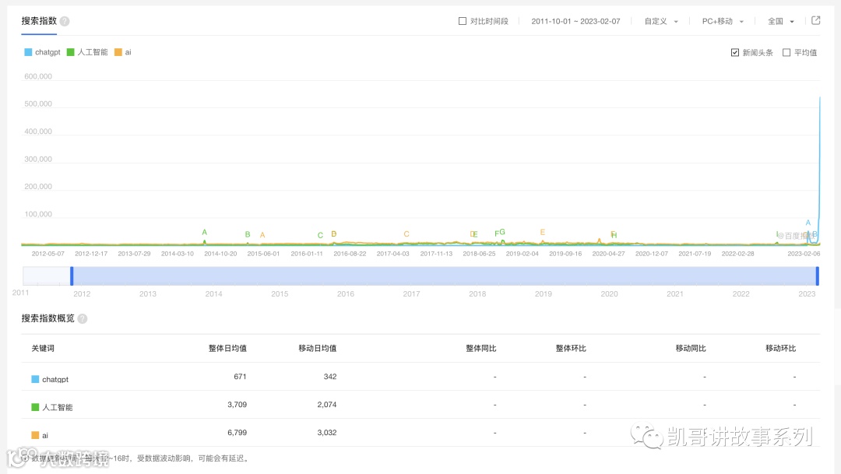
Task: Toggle ai series in chart legend
Action: (123, 52)
